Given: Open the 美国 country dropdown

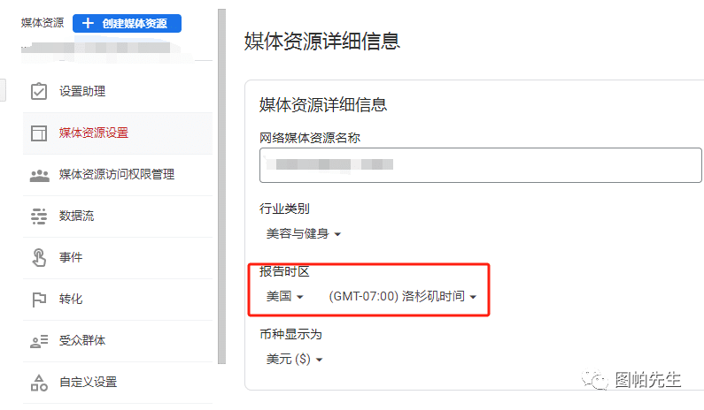Looking at the screenshot, I should tap(286, 297).
